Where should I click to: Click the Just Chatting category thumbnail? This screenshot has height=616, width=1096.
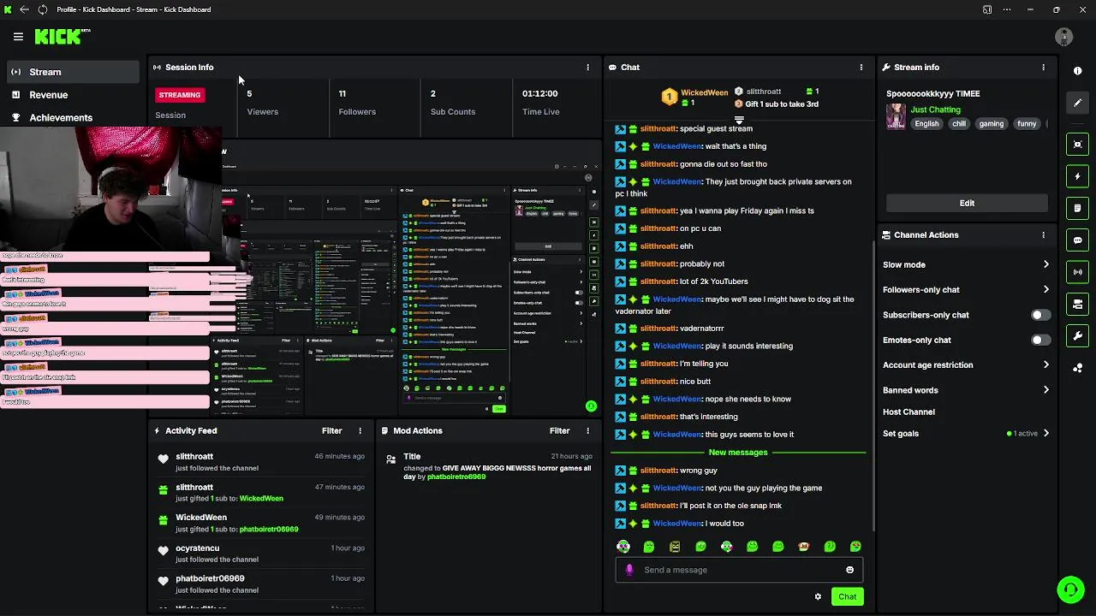pyautogui.click(x=896, y=116)
